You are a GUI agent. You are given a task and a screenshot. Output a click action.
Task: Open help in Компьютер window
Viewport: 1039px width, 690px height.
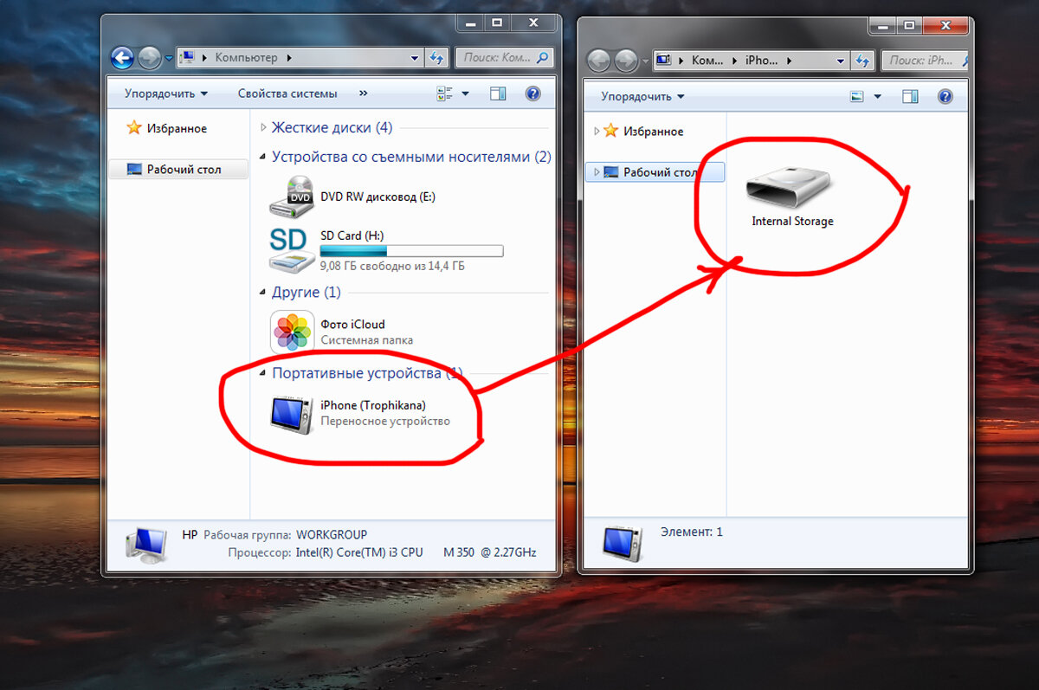[x=533, y=94]
